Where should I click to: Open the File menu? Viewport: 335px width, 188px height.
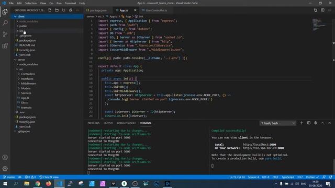[x=11, y=3]
